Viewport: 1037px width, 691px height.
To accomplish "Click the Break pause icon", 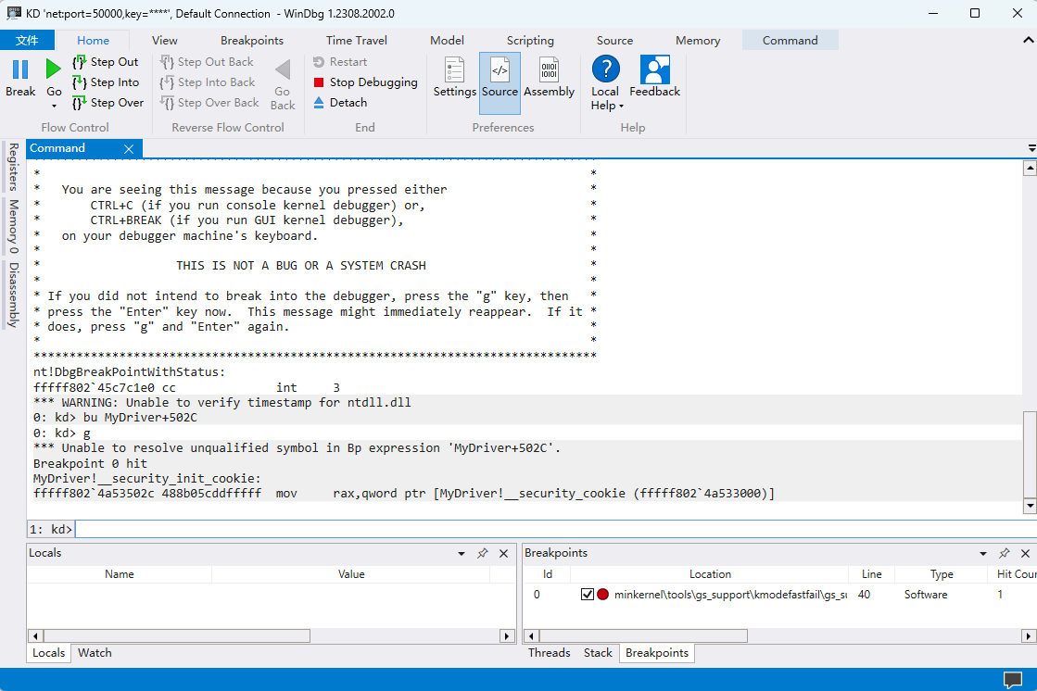I will pos(20,69).
